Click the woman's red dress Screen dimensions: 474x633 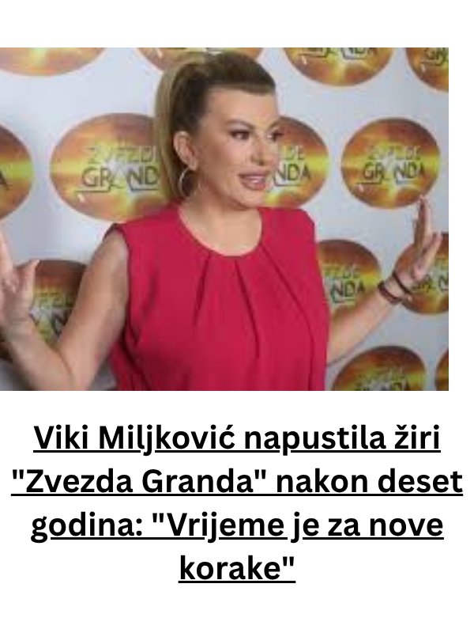218,299
